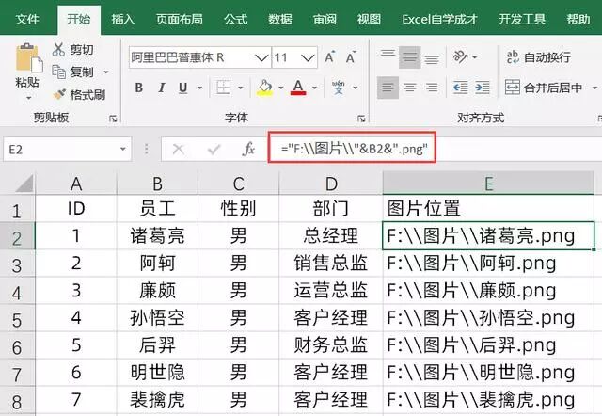Click cell F:\\图片\\孙悟空.png
The image size is (602, 416).
488,318
